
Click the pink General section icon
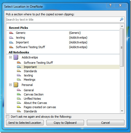[19, 90]
